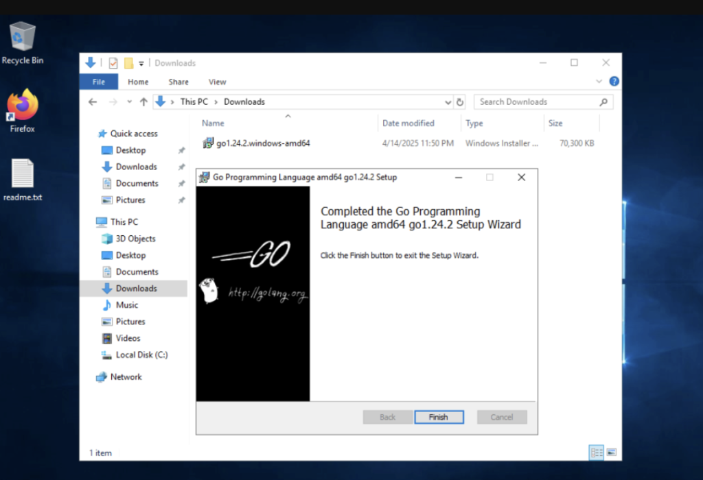Click the New Folder icon in Quick Access Toolbar

[x=129, y=62]
